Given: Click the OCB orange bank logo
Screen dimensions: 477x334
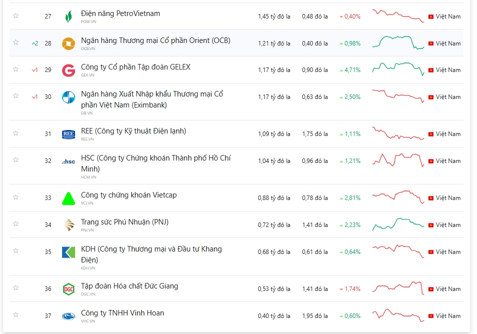Looking at the screenshot, I should click(x=69, y=43).
